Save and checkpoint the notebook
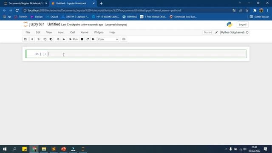Screen dimensions: 272x153 coord(25,39)
